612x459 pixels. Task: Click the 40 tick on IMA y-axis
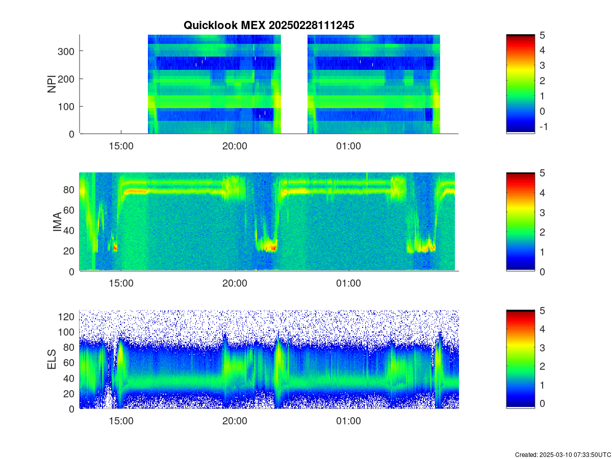68,231
